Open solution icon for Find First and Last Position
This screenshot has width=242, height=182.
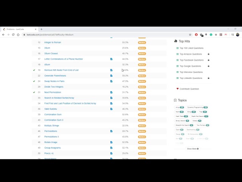click(111, 104)
